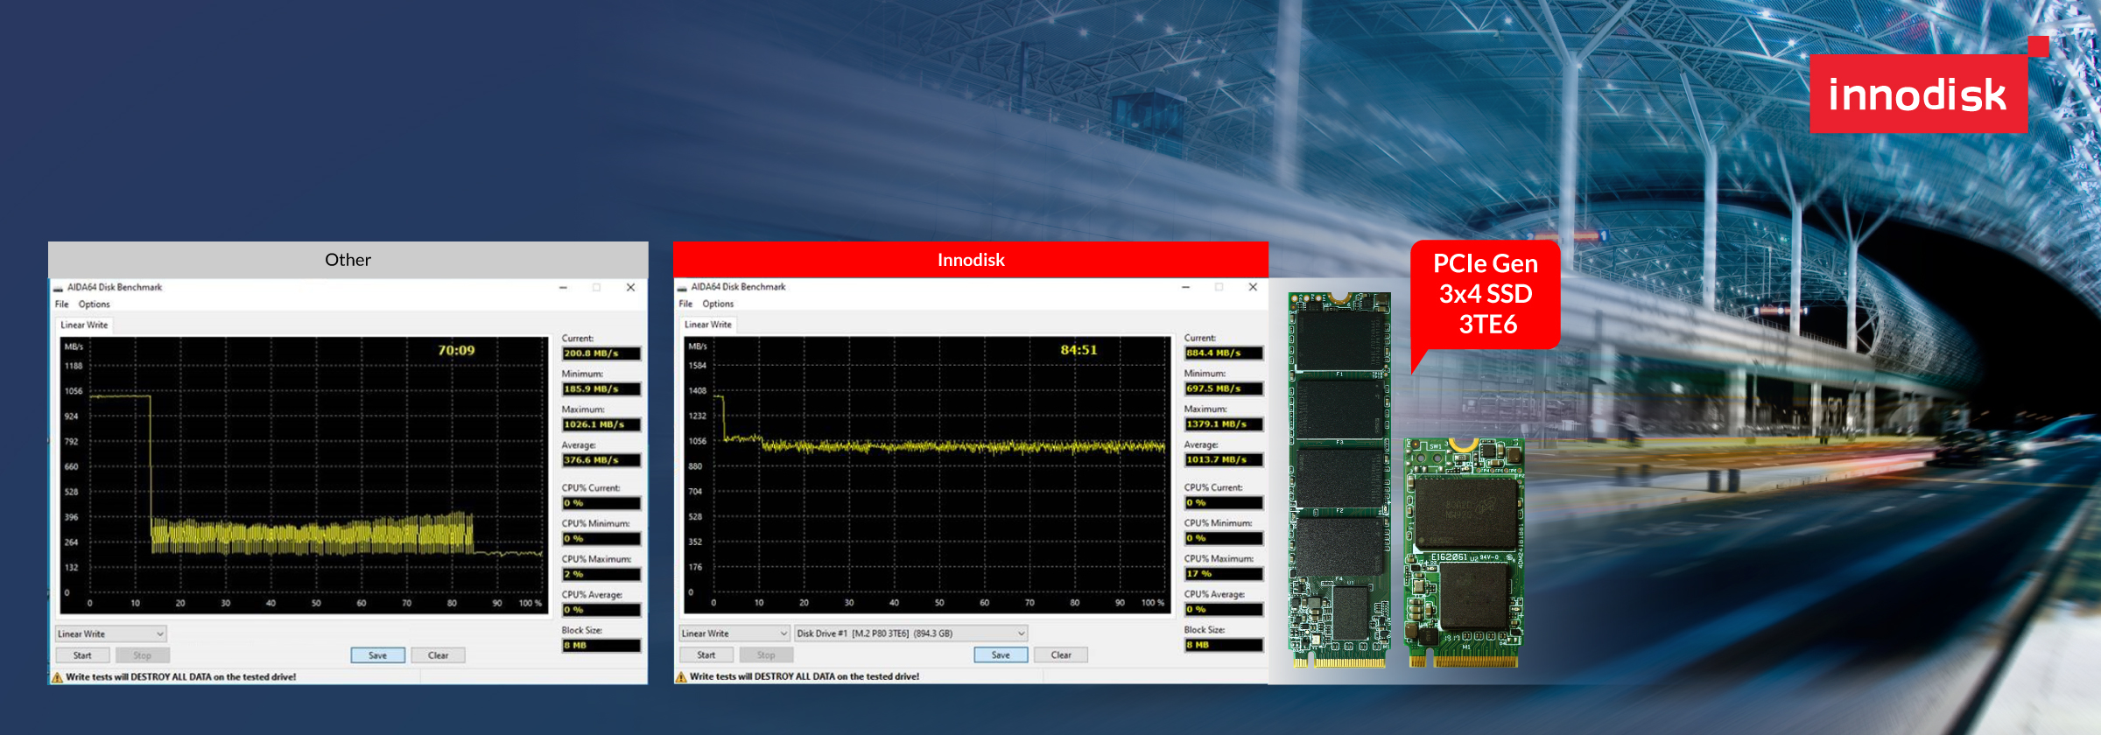
Task: Click the long M.2 SSD image
Action: pos(1339,479)
